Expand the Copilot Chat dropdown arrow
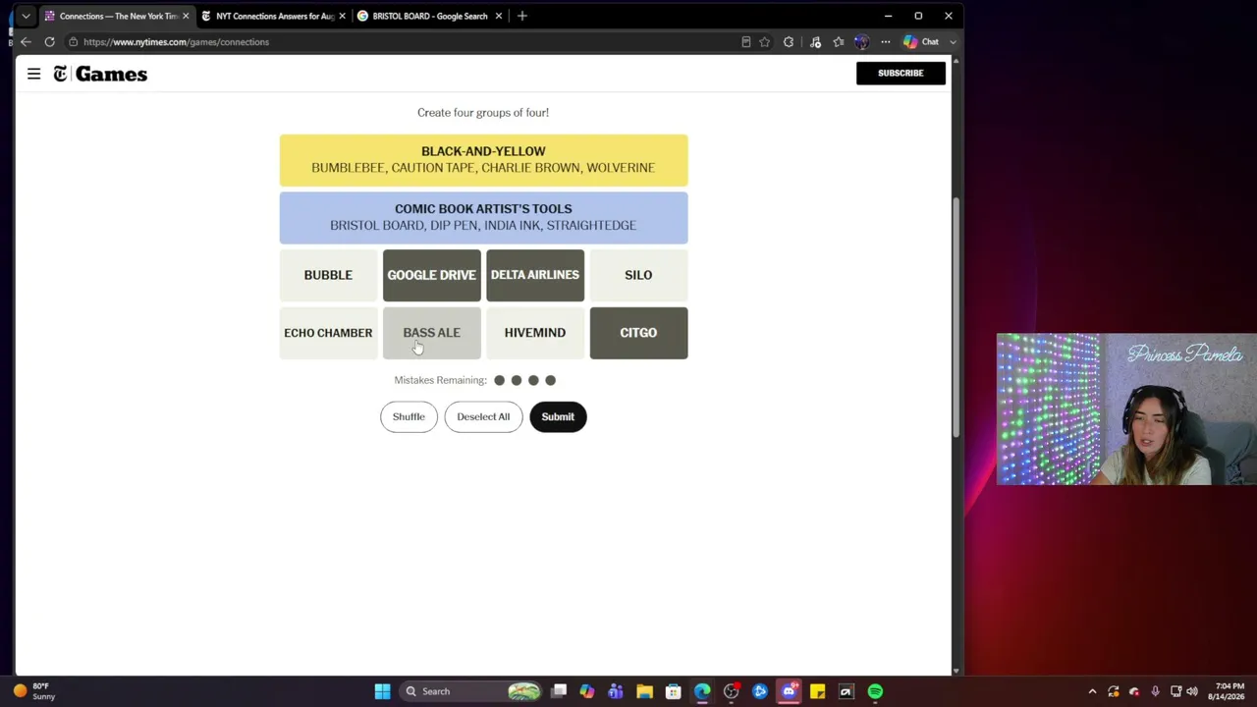This screenshot has height=707, width=1257. coord(953,42)
